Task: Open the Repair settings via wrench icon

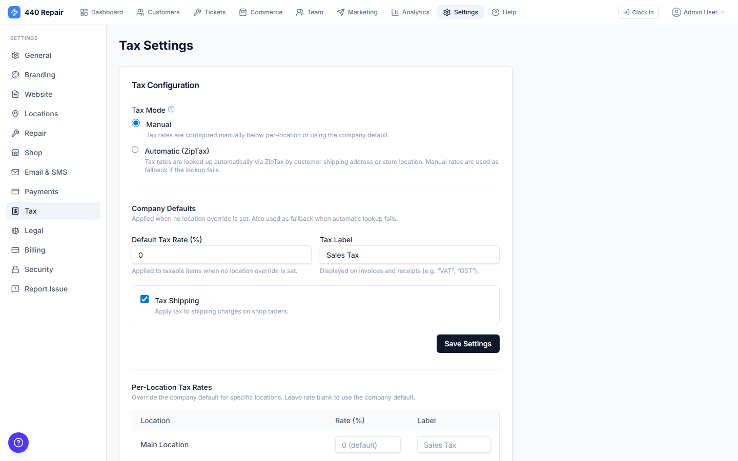Action: (x=15, y=133)
